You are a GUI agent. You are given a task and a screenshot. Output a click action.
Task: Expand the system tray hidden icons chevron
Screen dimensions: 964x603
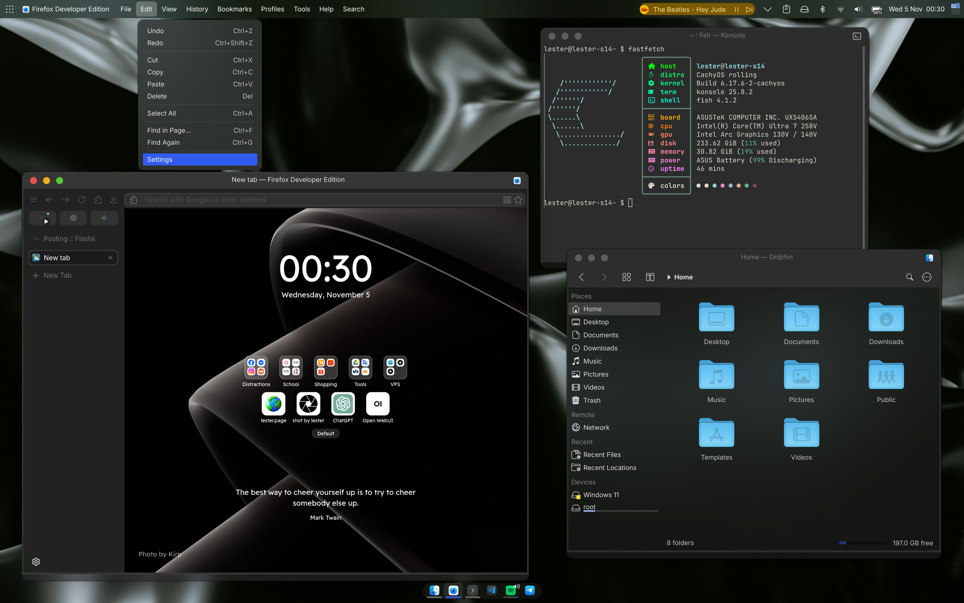click(767, 9)
